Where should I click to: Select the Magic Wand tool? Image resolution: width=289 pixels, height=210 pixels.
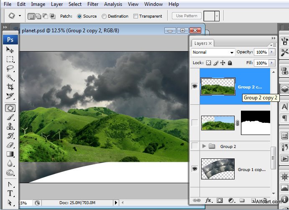[10, 78]
